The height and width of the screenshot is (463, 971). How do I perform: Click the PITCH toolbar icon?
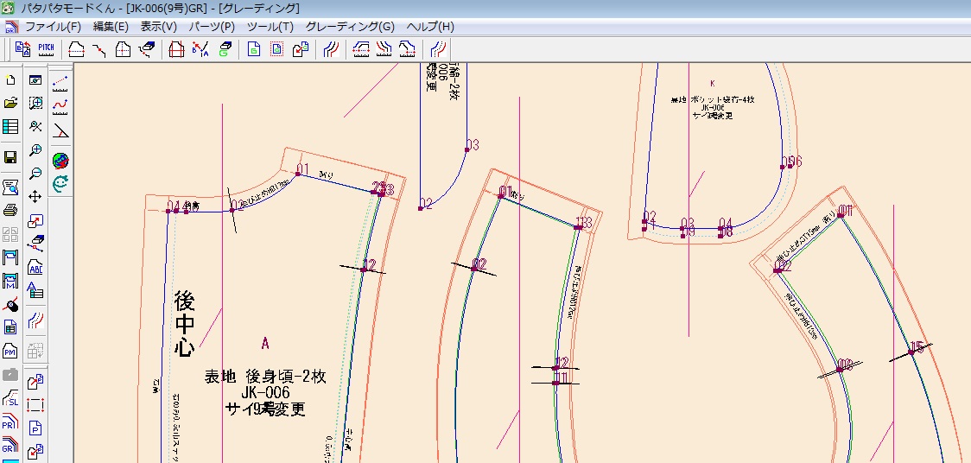46,49
